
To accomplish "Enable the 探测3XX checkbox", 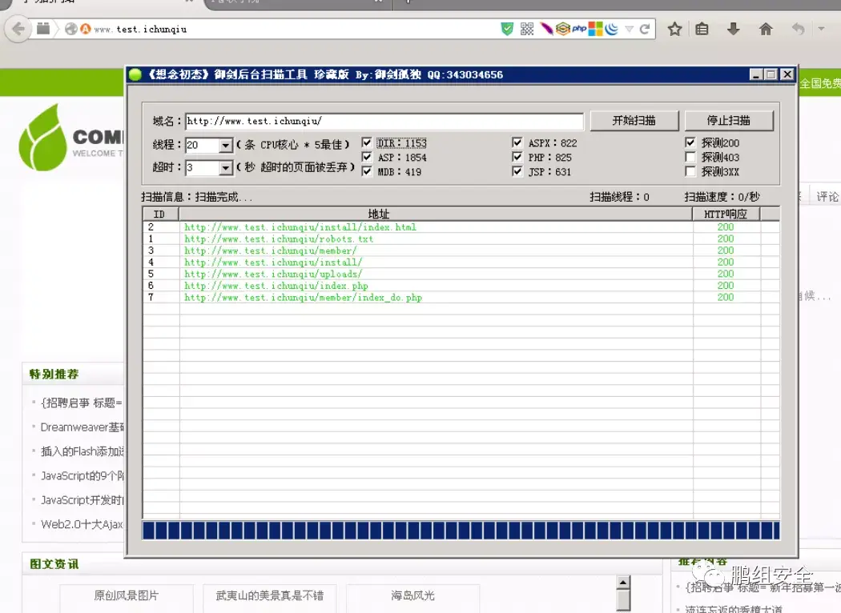I will click(690, 171).
